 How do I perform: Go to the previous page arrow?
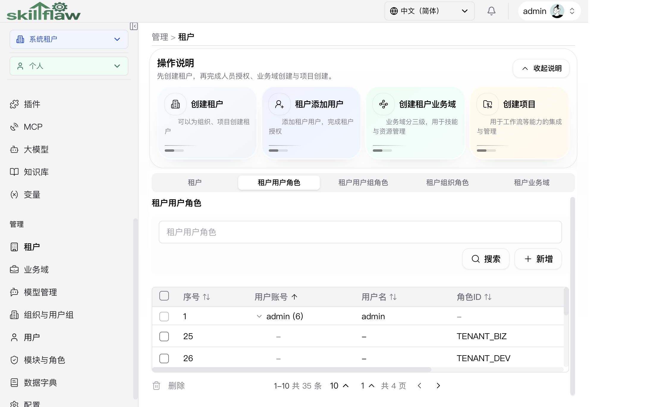coord(420,386)
